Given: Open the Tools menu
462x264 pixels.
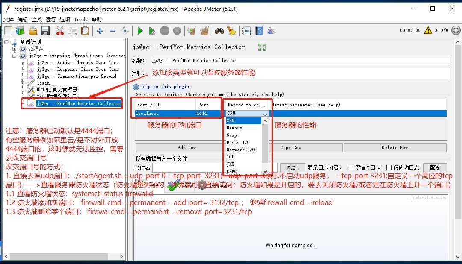Looking at the screenshot, I should (x=81, y=19).
